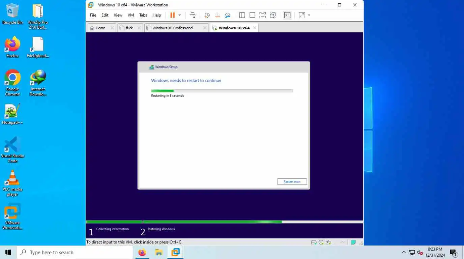Screen dimensions: 464x259
Task: Select the Visual Studio Code desktop shortcut
Action: click(12, 149)
